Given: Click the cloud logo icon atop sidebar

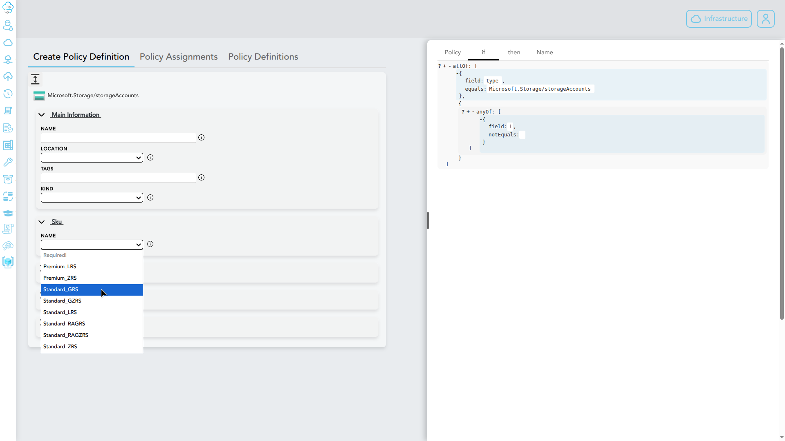Looking at the screenshot, I should click(x=8, y=8).
